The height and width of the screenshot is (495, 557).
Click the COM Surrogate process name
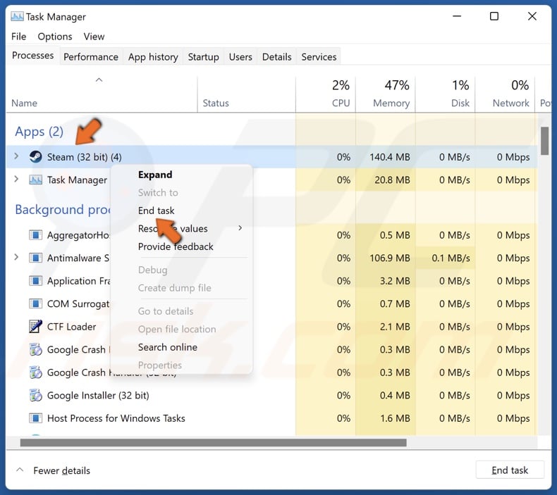[78, 303]
